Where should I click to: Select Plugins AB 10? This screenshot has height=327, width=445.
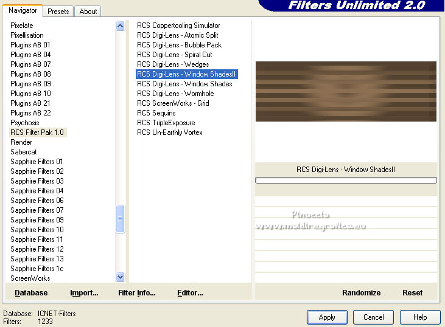coord(30,94)
